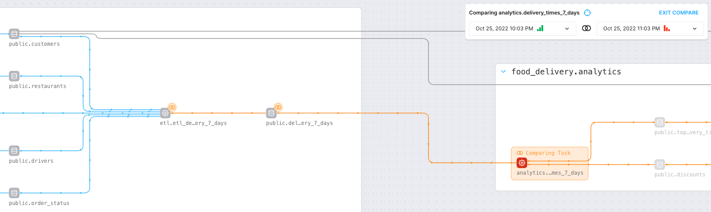Viewport: 711px width, 212px height.
Task: Click the public.discounts dataset node icon
Action: 660,164
